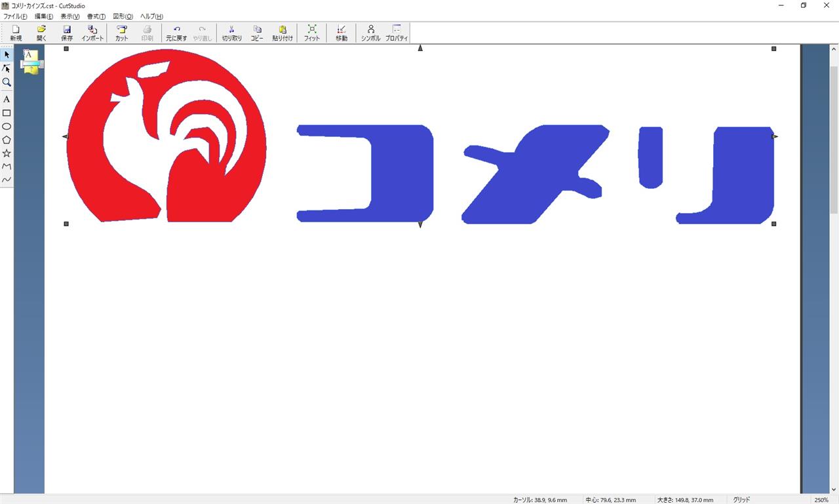Cut selection with 切り取り

[231, 33]
